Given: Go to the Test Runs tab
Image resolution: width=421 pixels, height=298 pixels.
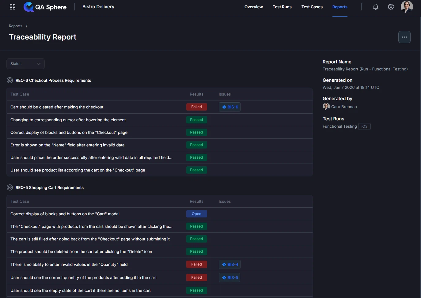Looking at the screenshot, I should 282,7.
